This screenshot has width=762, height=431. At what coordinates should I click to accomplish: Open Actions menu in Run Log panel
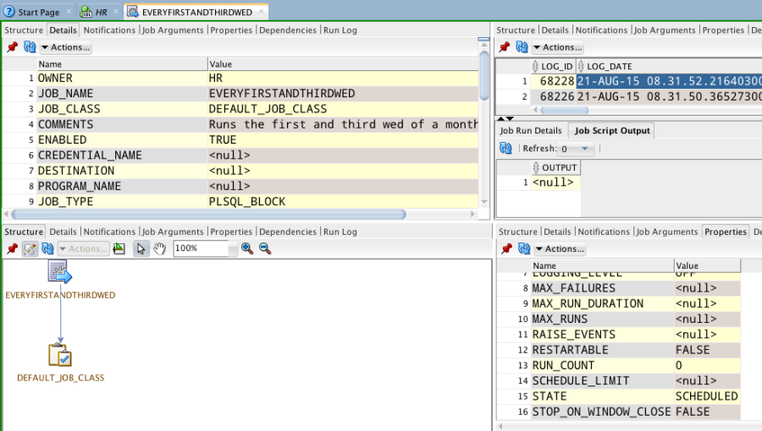(x=557, y=47)
